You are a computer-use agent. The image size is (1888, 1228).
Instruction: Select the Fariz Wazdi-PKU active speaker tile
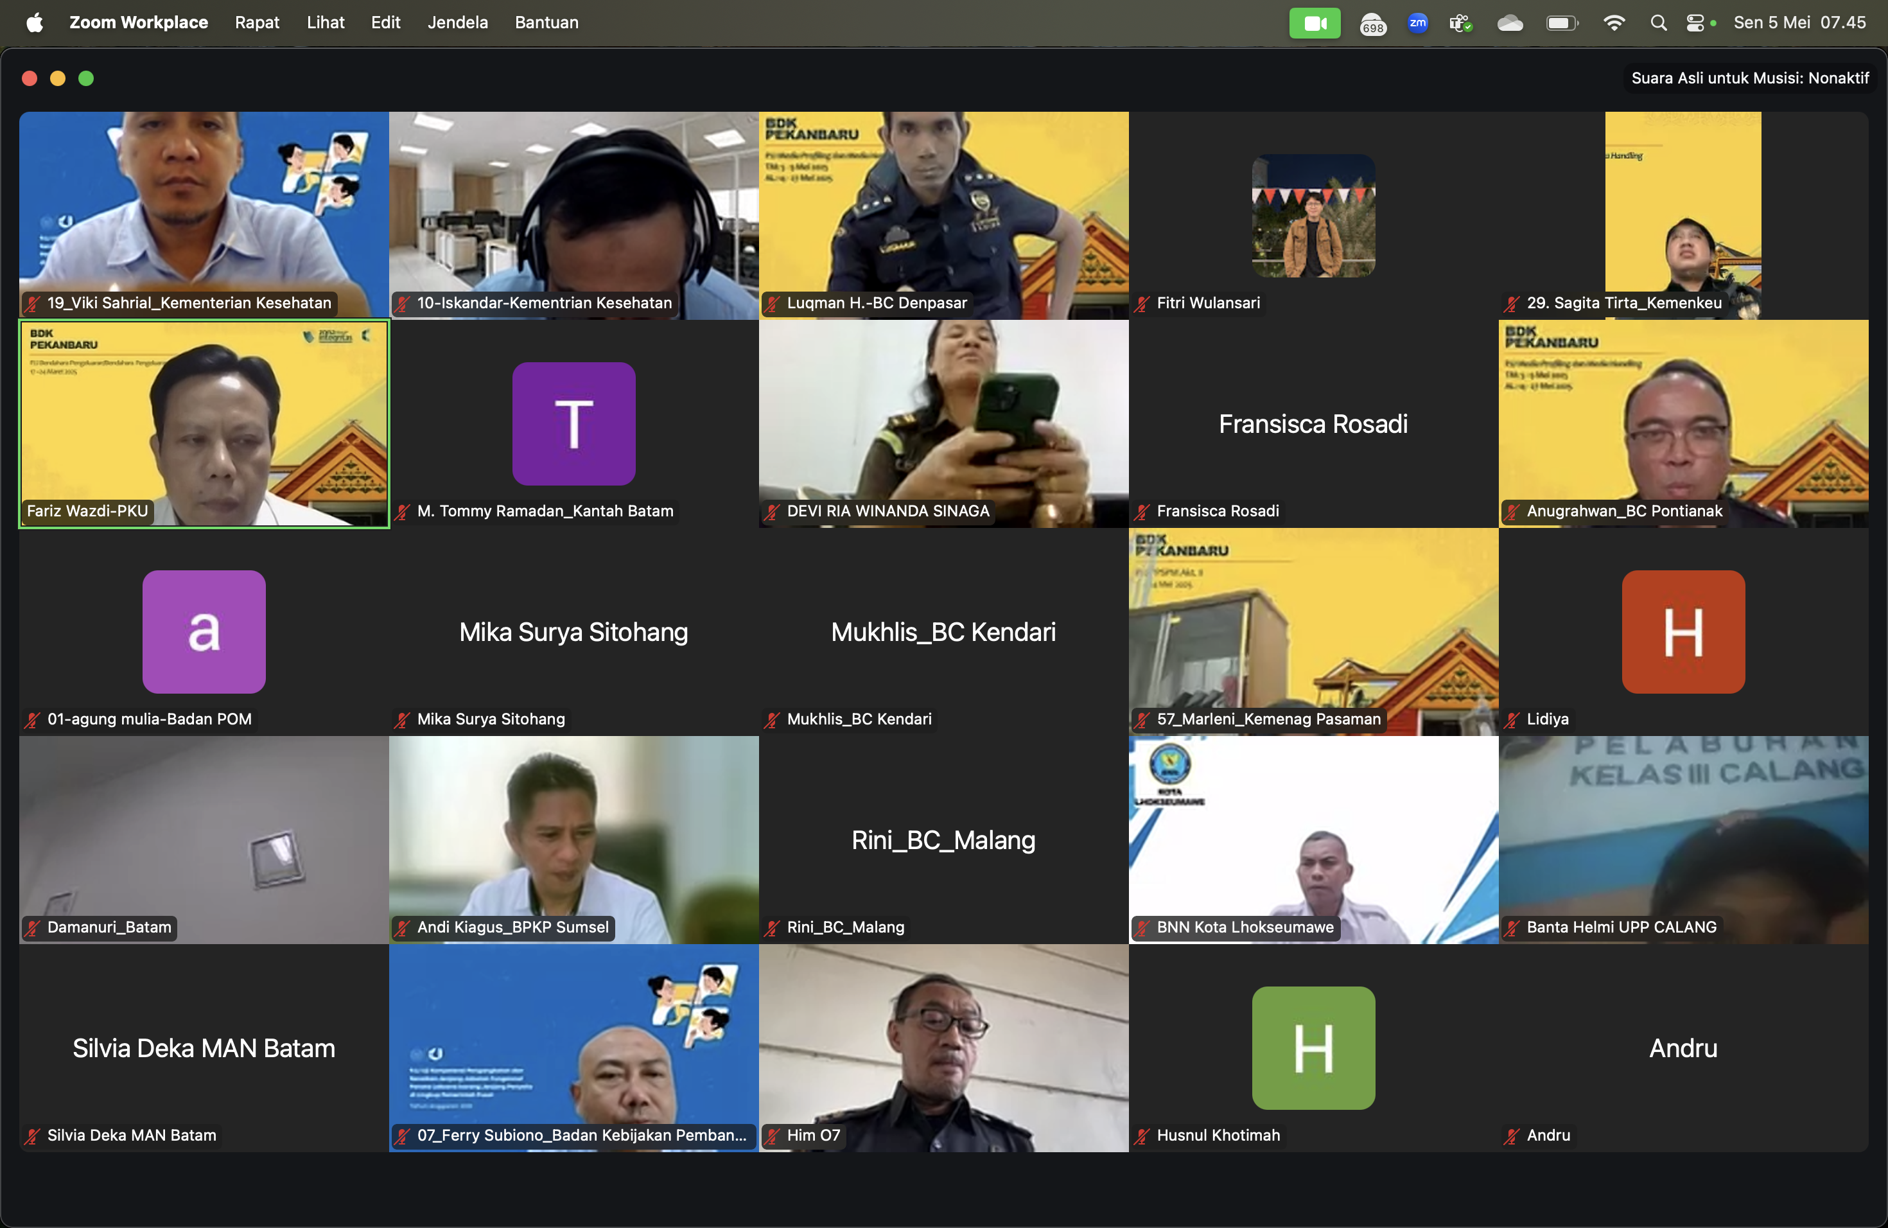point(204,424)
